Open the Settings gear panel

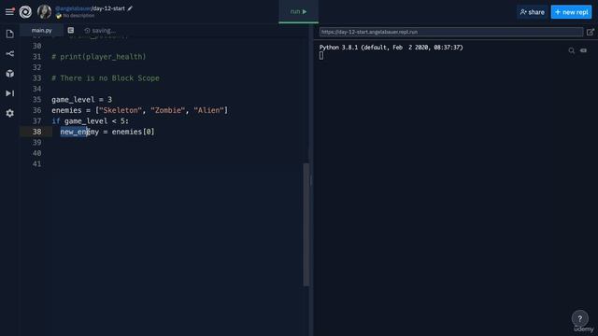tap(10, 113)
